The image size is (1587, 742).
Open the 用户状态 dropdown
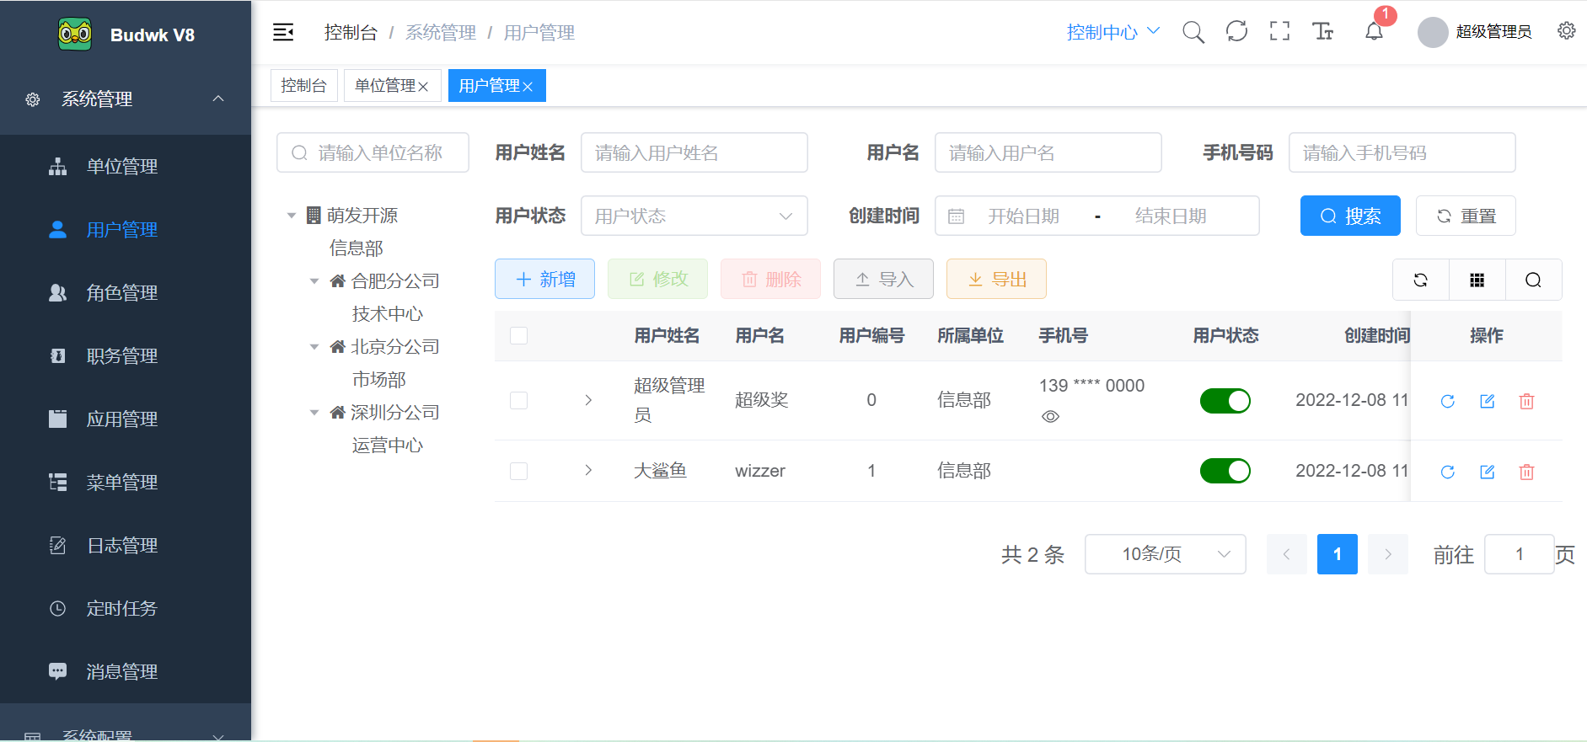pos(694,216)
